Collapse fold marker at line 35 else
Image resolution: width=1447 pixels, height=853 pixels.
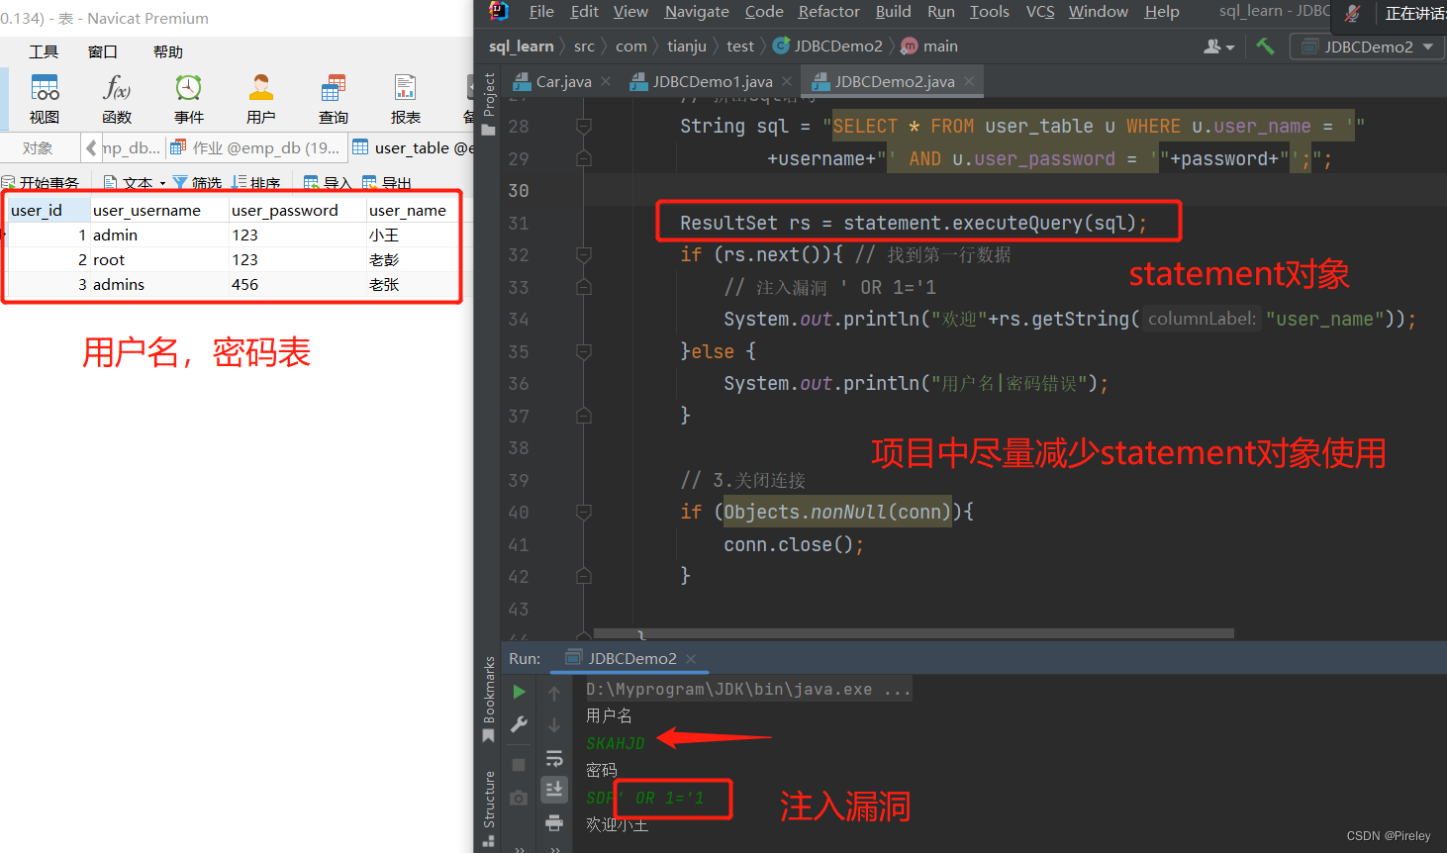click(x=584, y=351)
